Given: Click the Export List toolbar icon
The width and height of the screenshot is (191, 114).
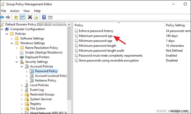Looking at the screenshot, I should click(36, 17).
